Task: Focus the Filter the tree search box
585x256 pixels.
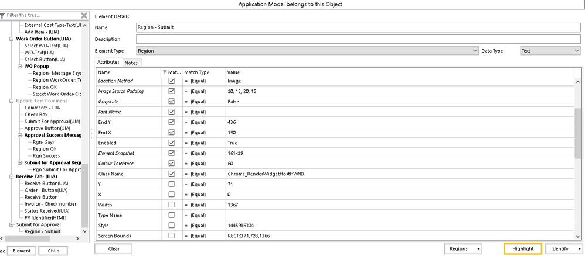Action: pyautogui.click(x=43, y=15)
